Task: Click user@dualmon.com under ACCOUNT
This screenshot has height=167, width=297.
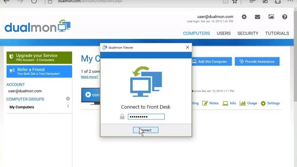Action: (x=25, y=91)
